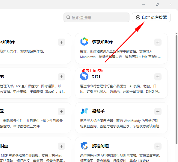
Task: Click the 微云文件 description text
Action: pyautogui.click(x=32, y=123)
